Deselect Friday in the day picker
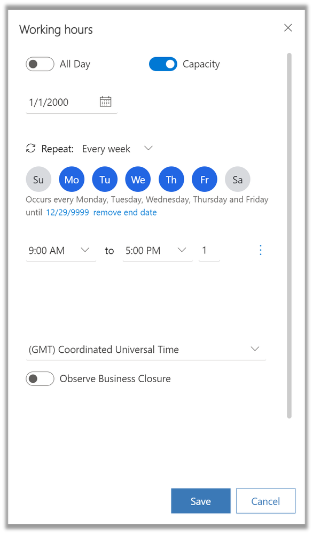313x534 pixels. pos(205,180)
